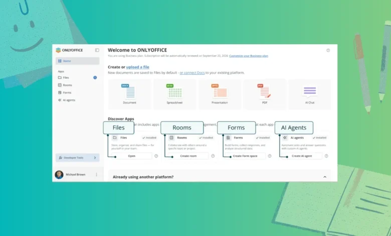Click the Create AI agent button
The width and height of the screenshot is (391, 236).
tap(302, 156)
